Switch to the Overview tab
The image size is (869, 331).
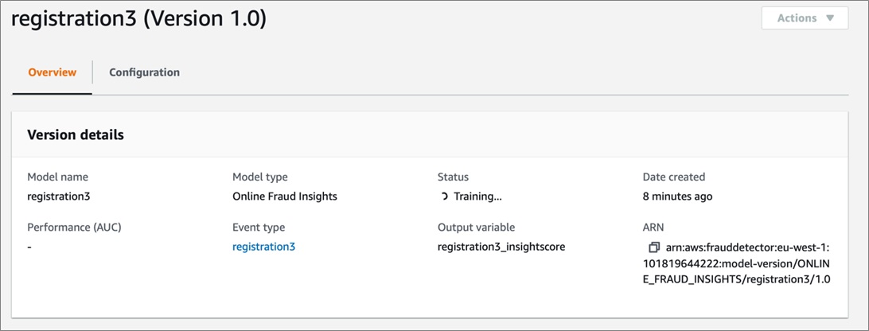coord(52,72)
